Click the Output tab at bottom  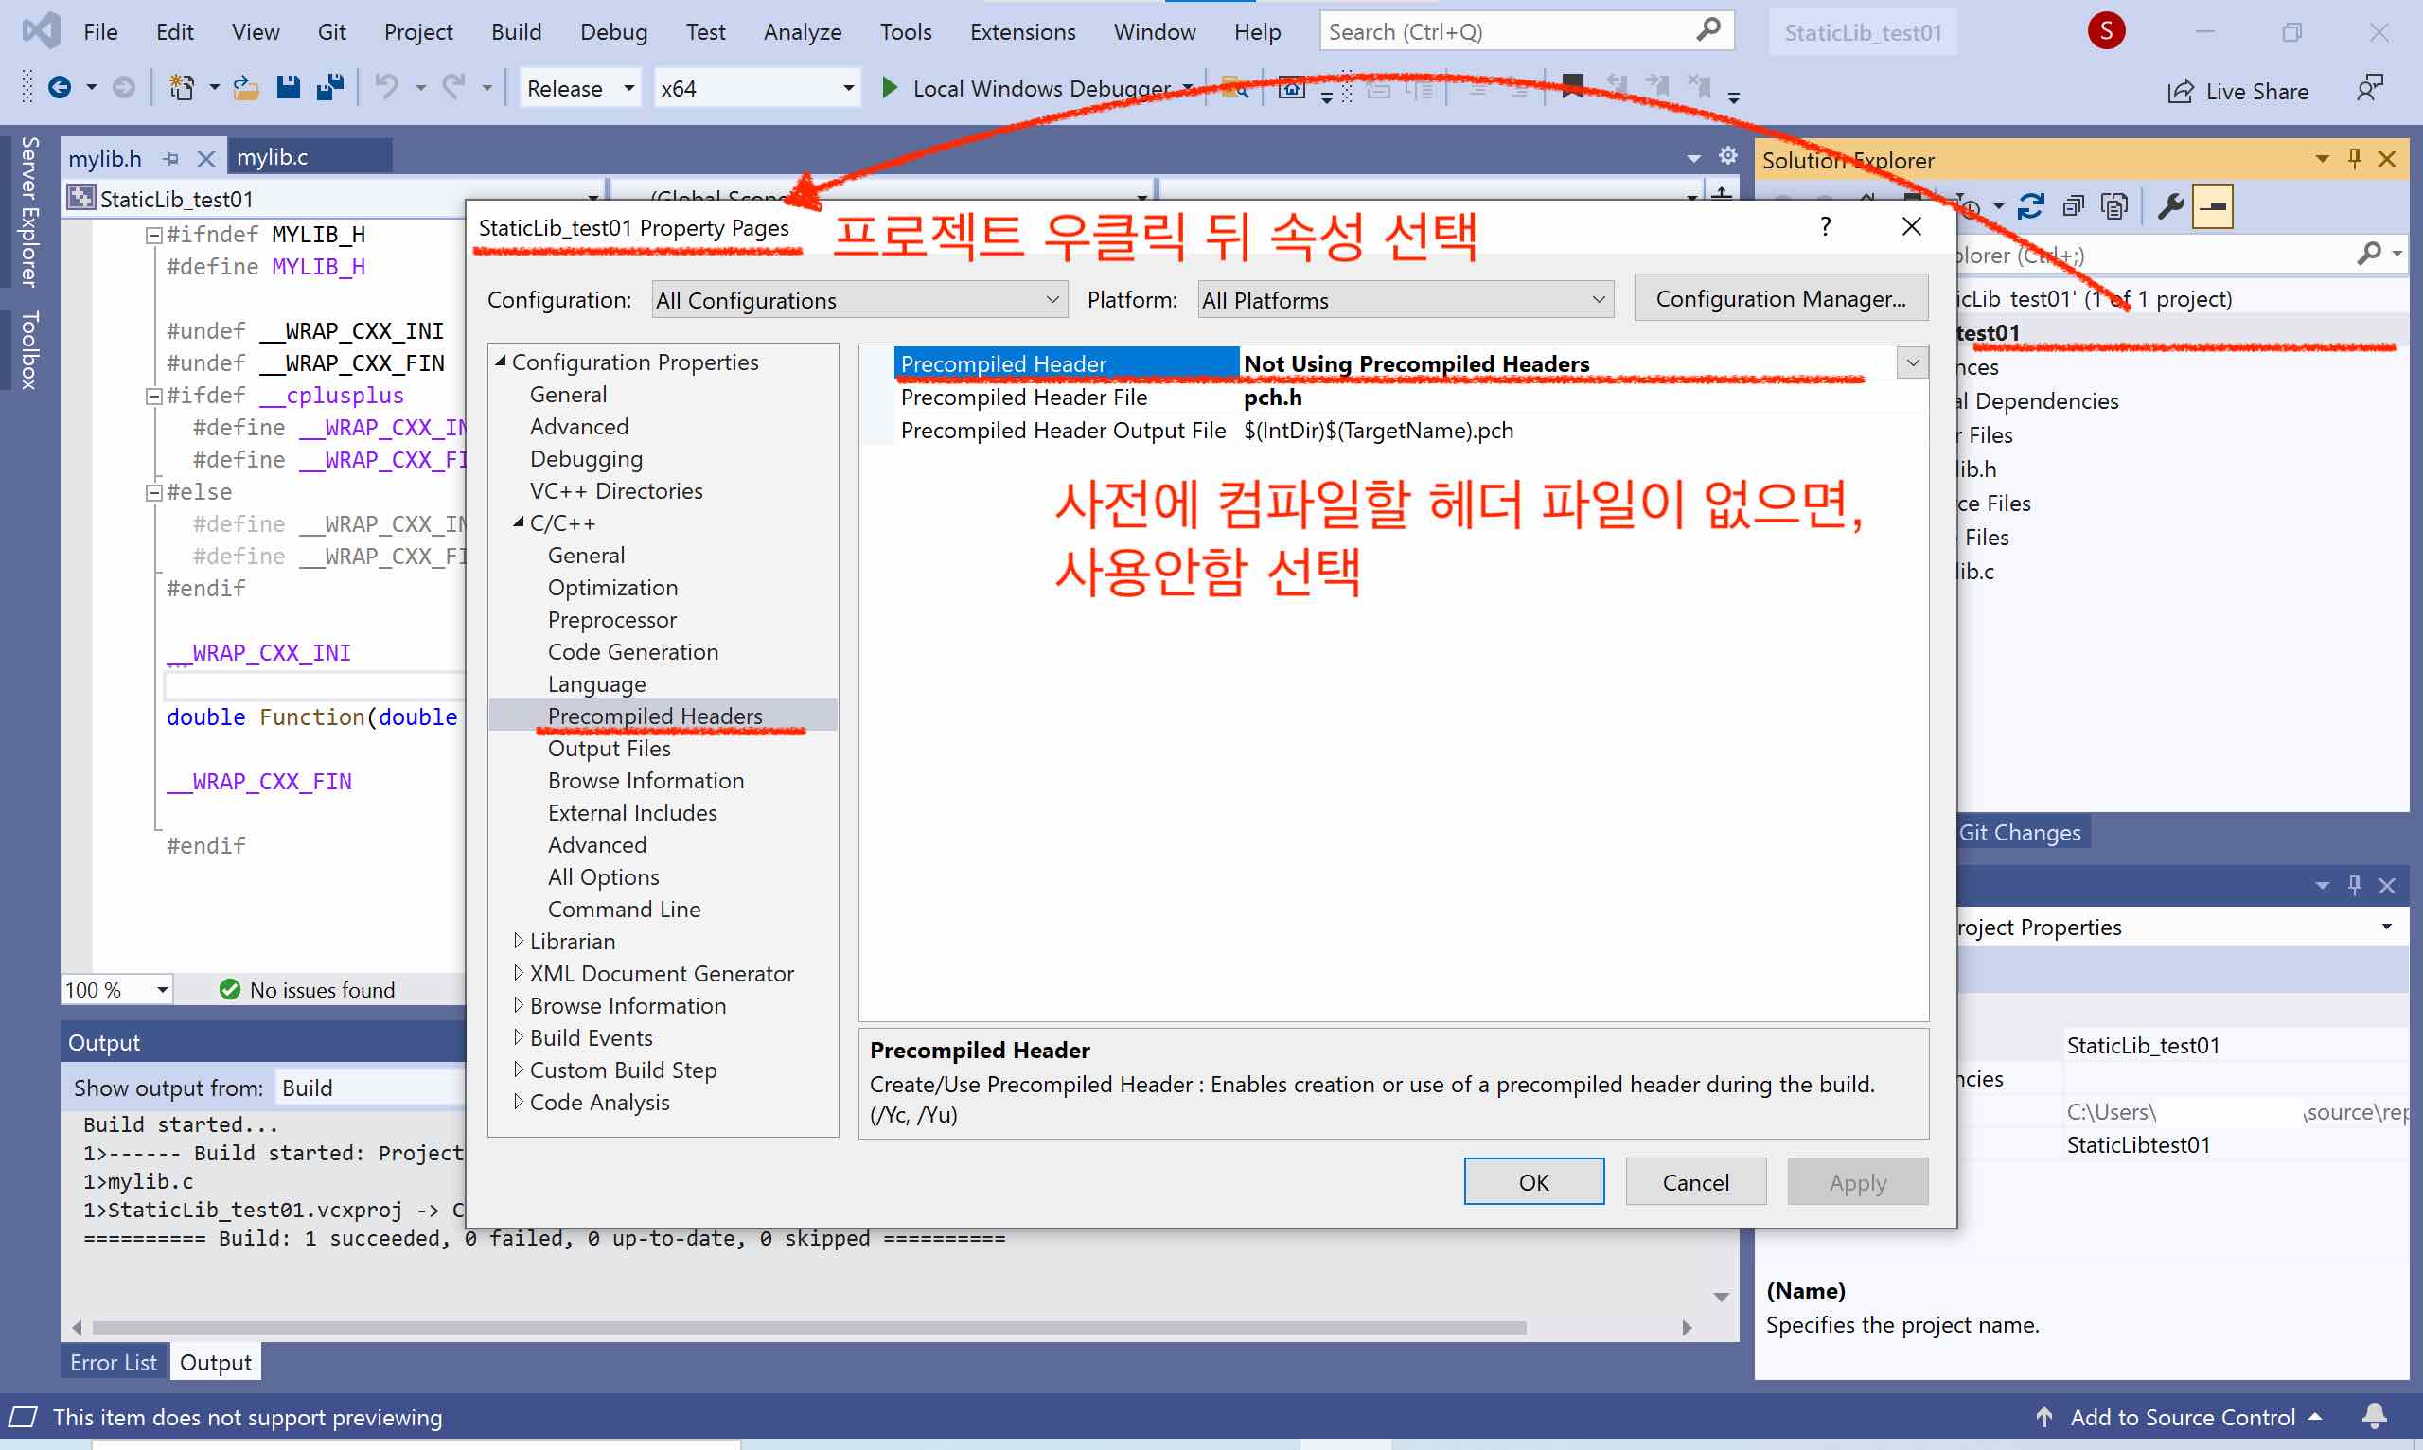(214, 1362)
